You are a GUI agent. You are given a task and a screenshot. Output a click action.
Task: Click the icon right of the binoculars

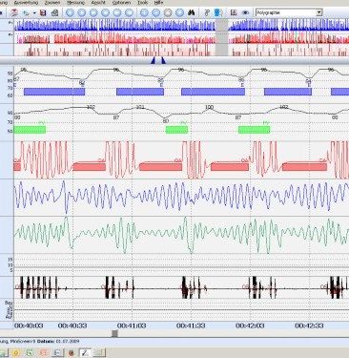tap(207, 12)
